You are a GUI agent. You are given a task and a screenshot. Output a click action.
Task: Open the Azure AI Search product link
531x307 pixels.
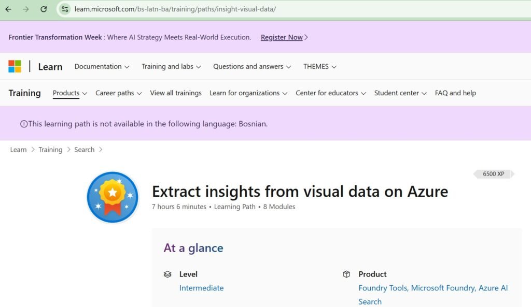pos(433,295)
